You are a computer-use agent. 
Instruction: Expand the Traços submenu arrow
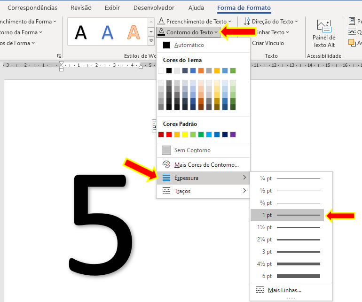244,191
